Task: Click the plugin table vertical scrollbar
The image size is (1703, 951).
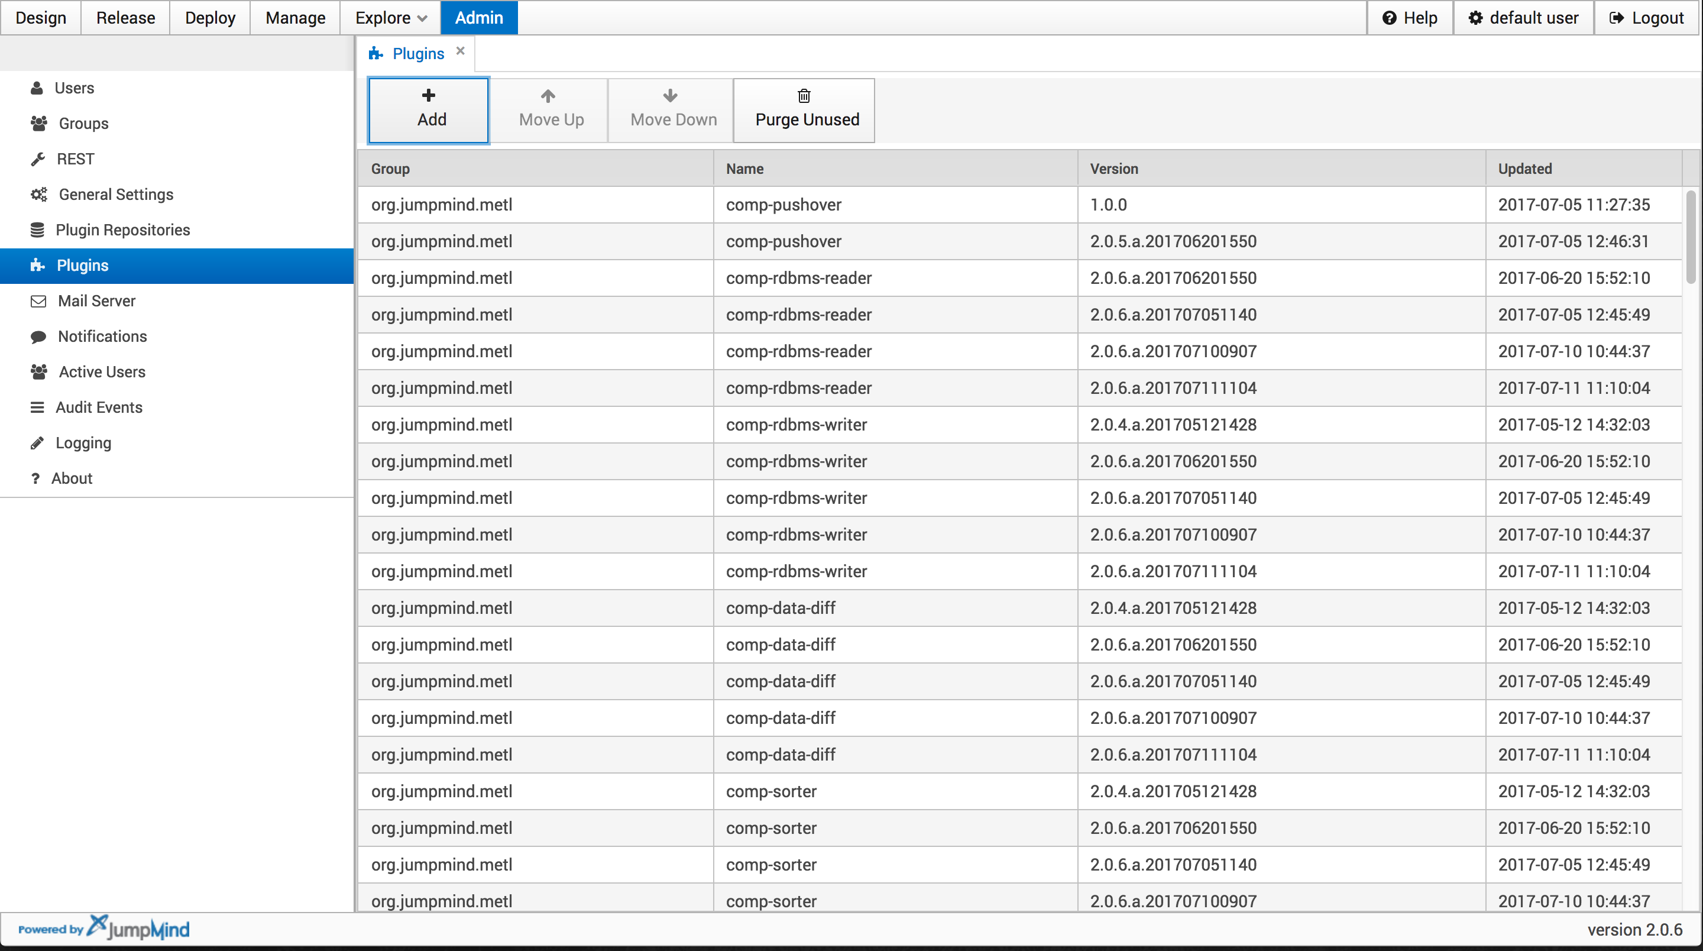Action: pyautogui.click(x=1691, y=237)
